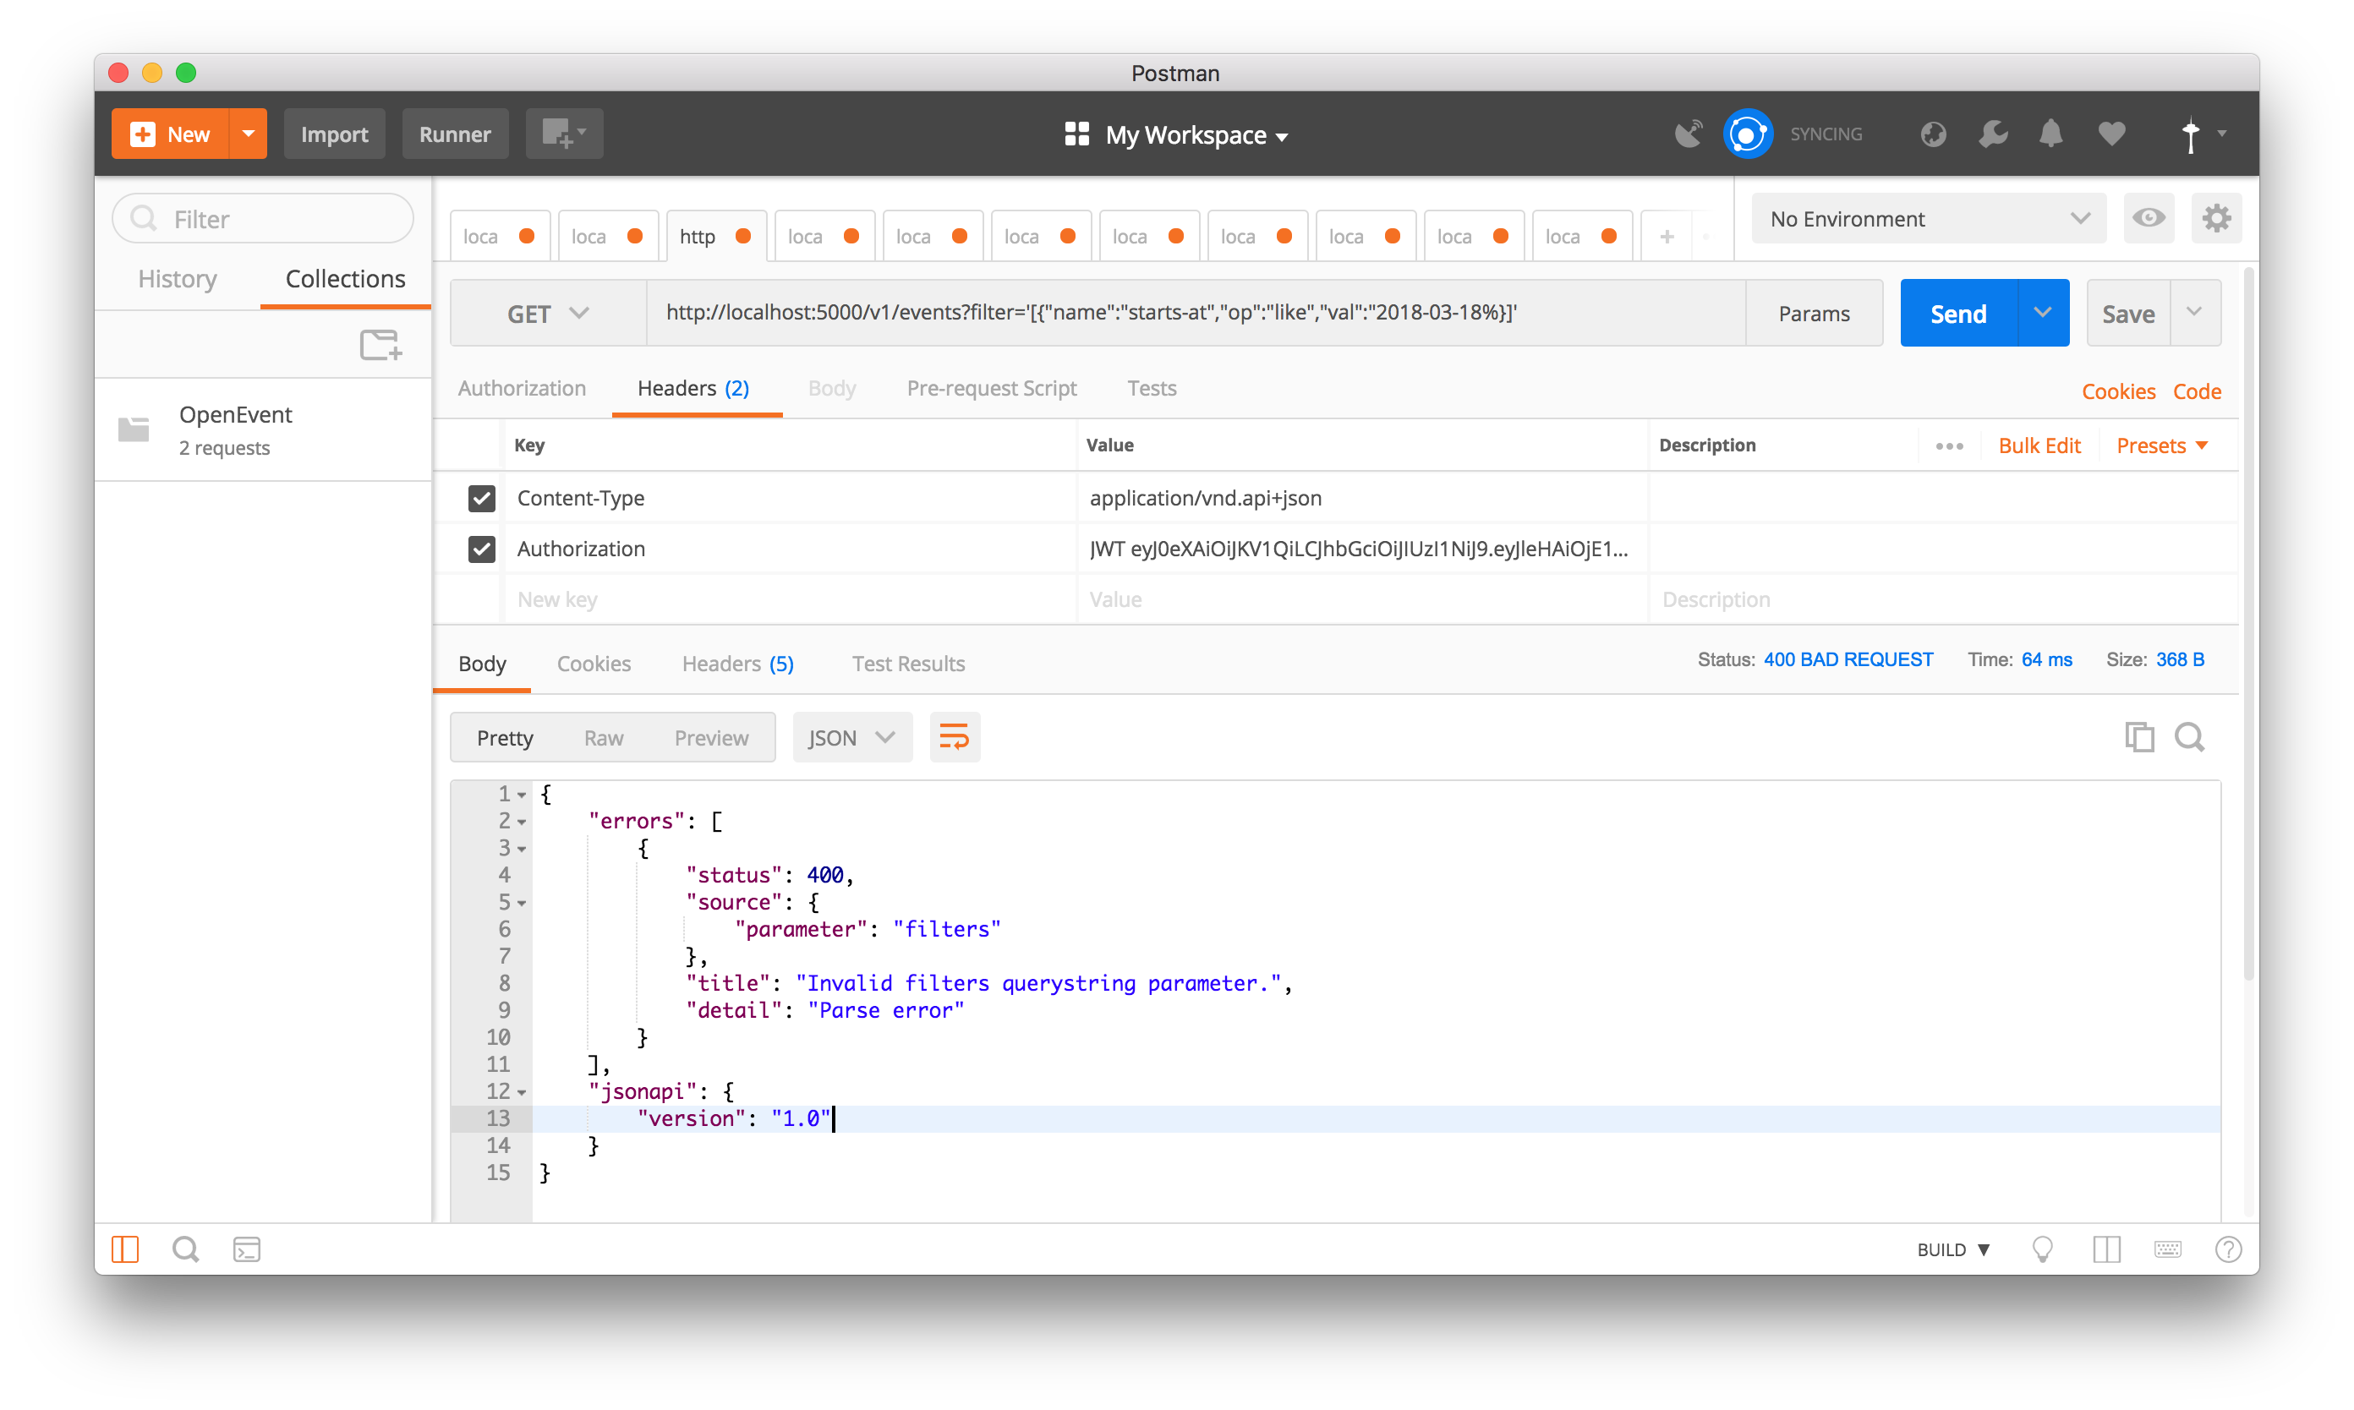The width and height of the screenshot is (2354, 1410).
Task: Uncheck the Authorization header checkbox
Action: click(482, 549)
